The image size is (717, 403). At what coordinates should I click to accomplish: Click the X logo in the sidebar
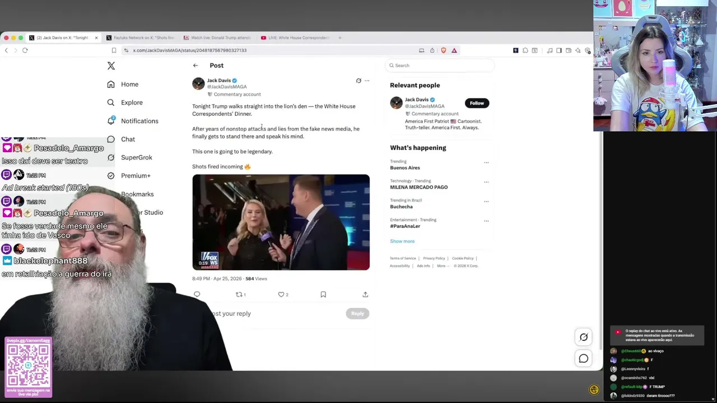[111, 66]
